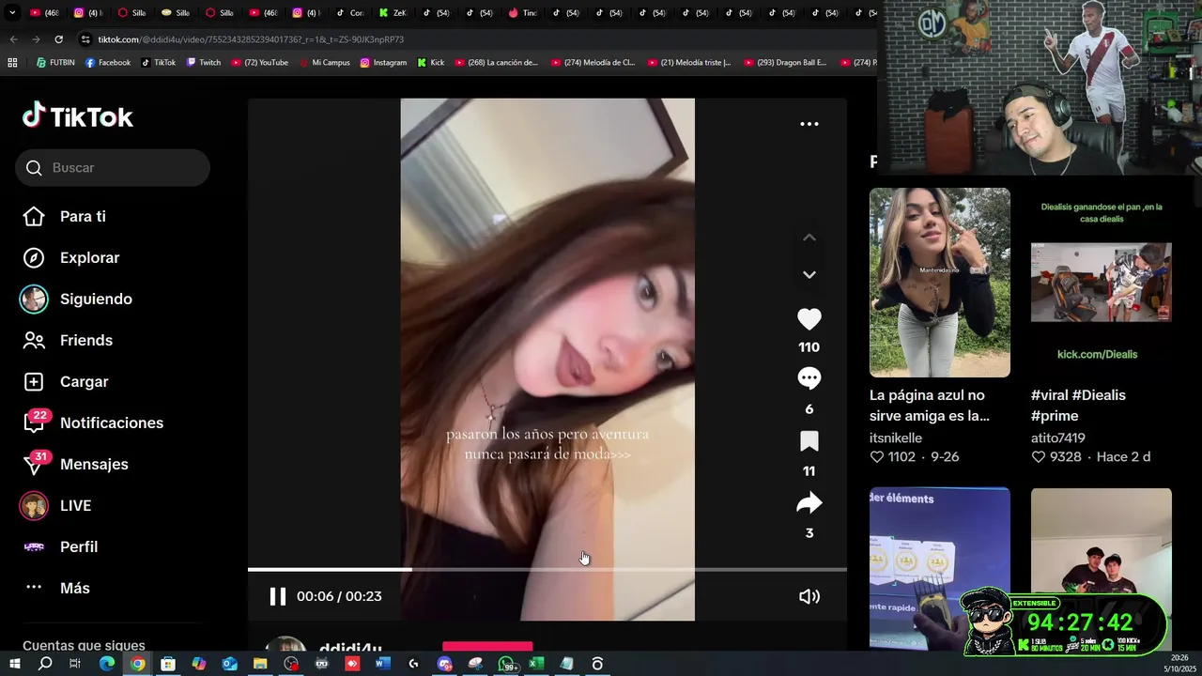Click the TikTok logo
The width and height of the screenshot is (1202, 676).
pyautogui.click(x=78, y=116)
